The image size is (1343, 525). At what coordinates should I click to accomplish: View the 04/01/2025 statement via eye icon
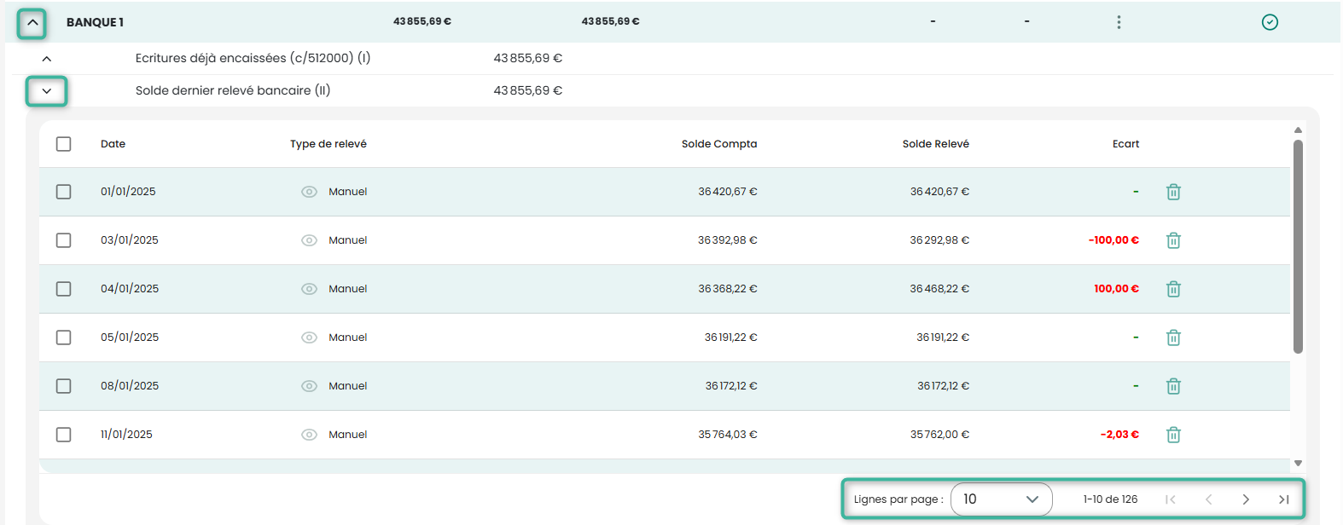(309, 289)
